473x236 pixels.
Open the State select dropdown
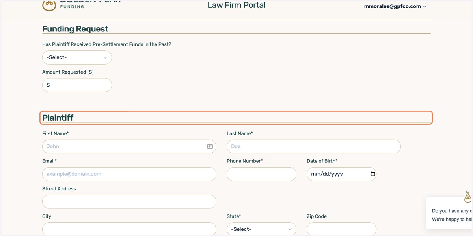[x=261, y=229]
